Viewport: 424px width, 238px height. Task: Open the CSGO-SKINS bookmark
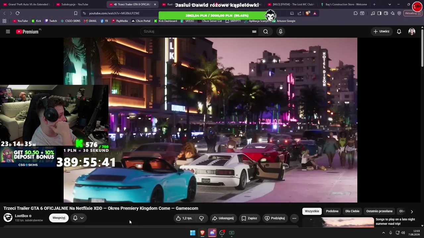(70, 21)
